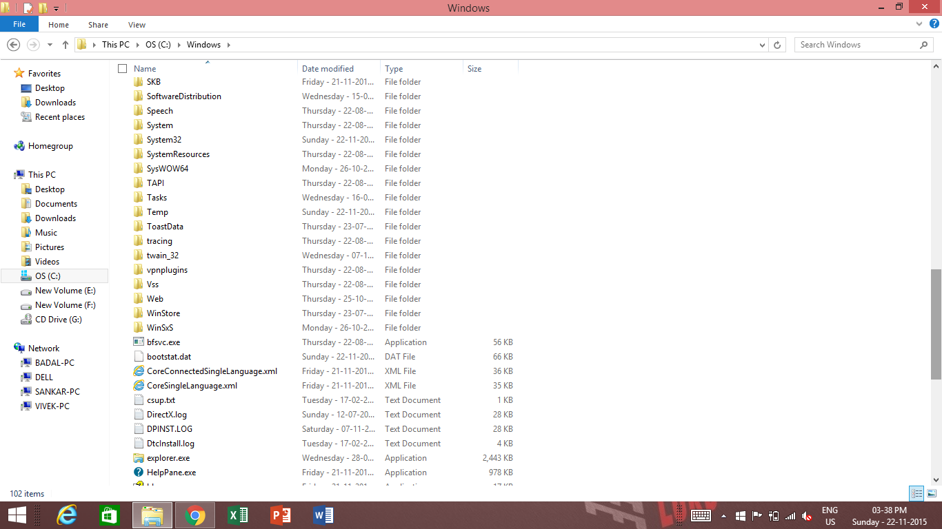
Task: Click This PC in the address bar
Action: click(x=115, y=45)
